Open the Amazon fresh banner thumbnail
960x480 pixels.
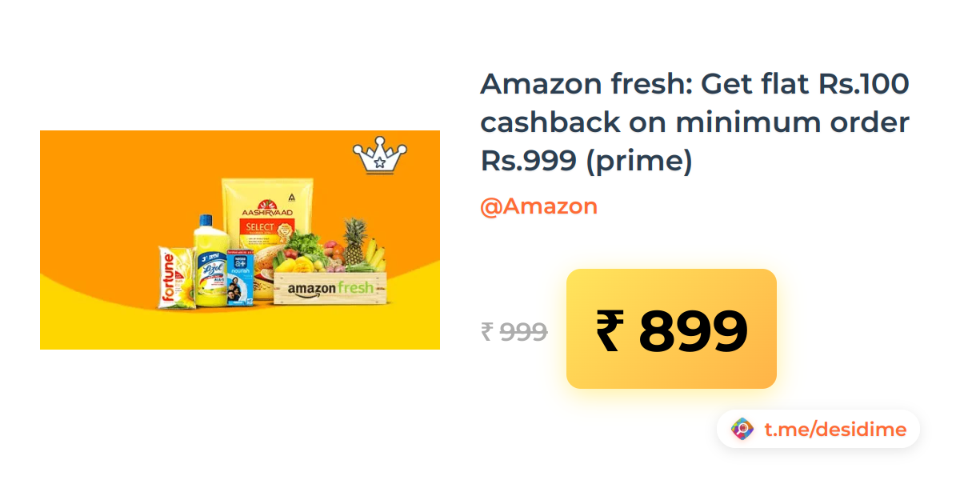(x=240, y=240)
